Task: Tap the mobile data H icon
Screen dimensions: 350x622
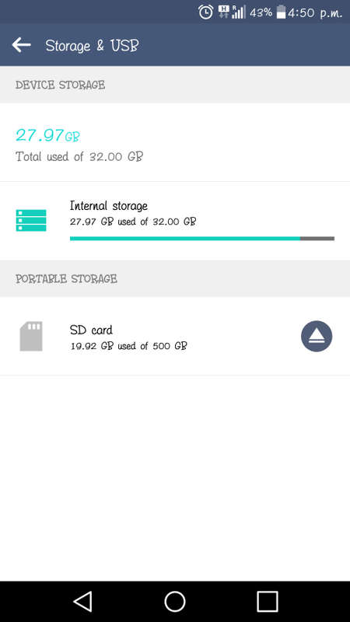Action: click(223, 12)
